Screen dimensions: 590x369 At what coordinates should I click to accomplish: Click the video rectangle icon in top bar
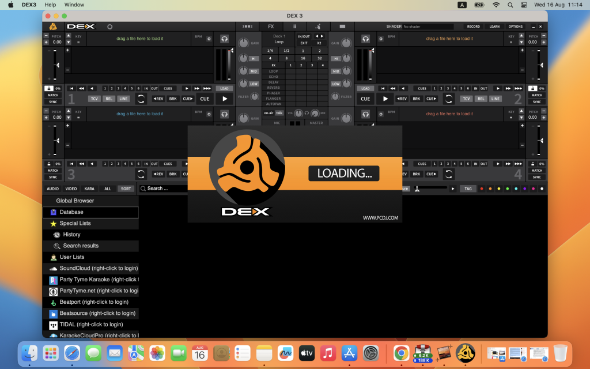(x=342, y=27)
